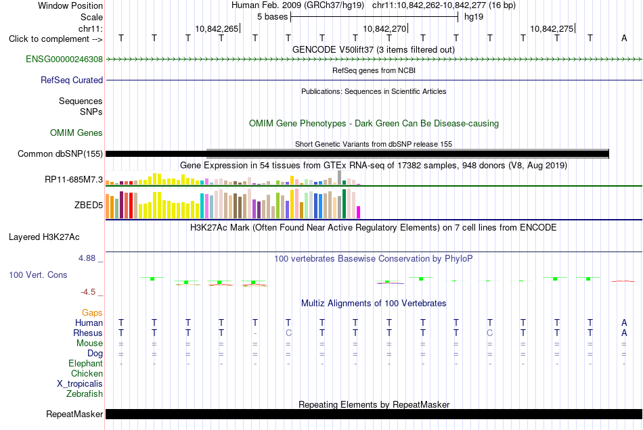Click the A base in complement sequence row
Viewport: 643px width, 430px height.
click(624, 38)
